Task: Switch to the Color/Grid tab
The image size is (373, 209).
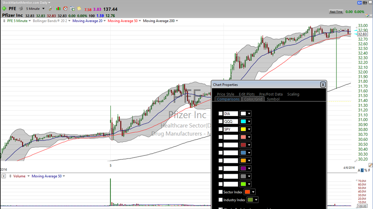Action: point(253,99)
